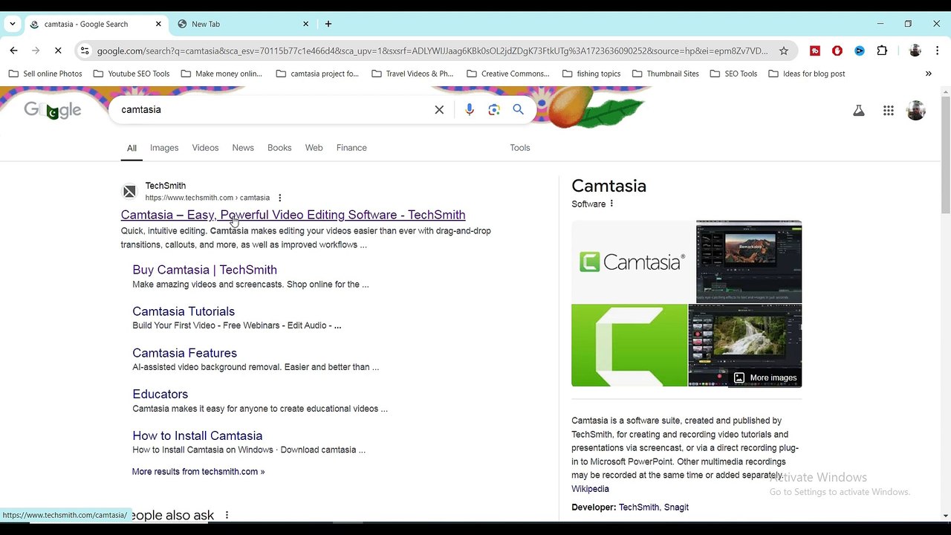Open Chrome profile avatar in toolbar
This screenshot has height=535, width=951.
click(x=915, y=51)
